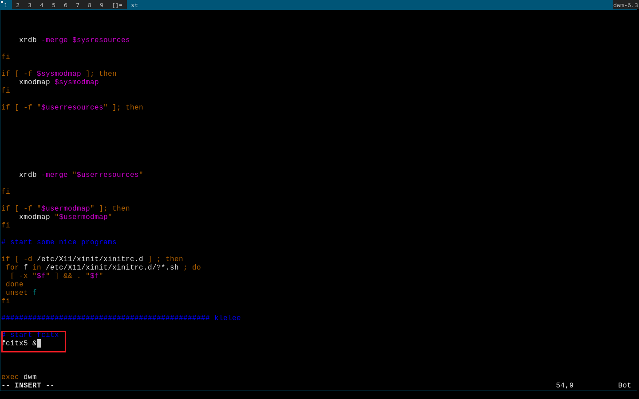Click the 'xmodmap $sysmodmap' line

(59, 82)
